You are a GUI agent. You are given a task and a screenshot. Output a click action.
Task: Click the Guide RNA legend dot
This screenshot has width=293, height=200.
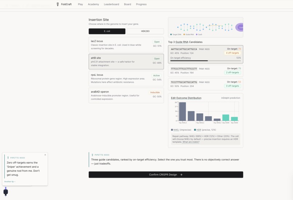[184, 35]
